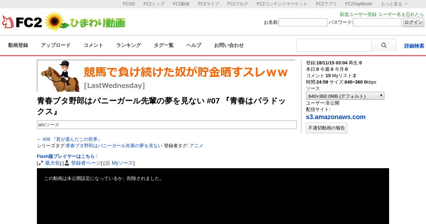Select タグ一覧 in navigation
The height and width of the screenshot is (224, 426).
164,45
